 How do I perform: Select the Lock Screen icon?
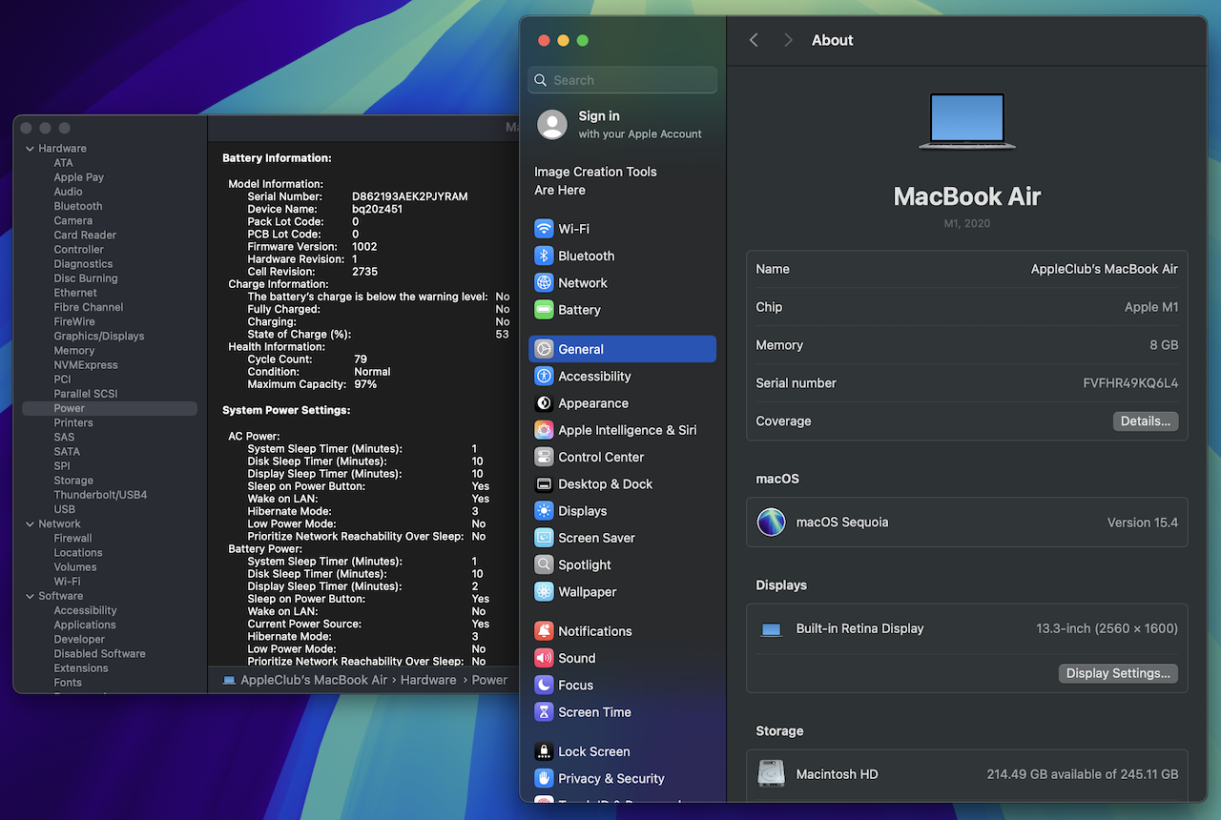544,751
